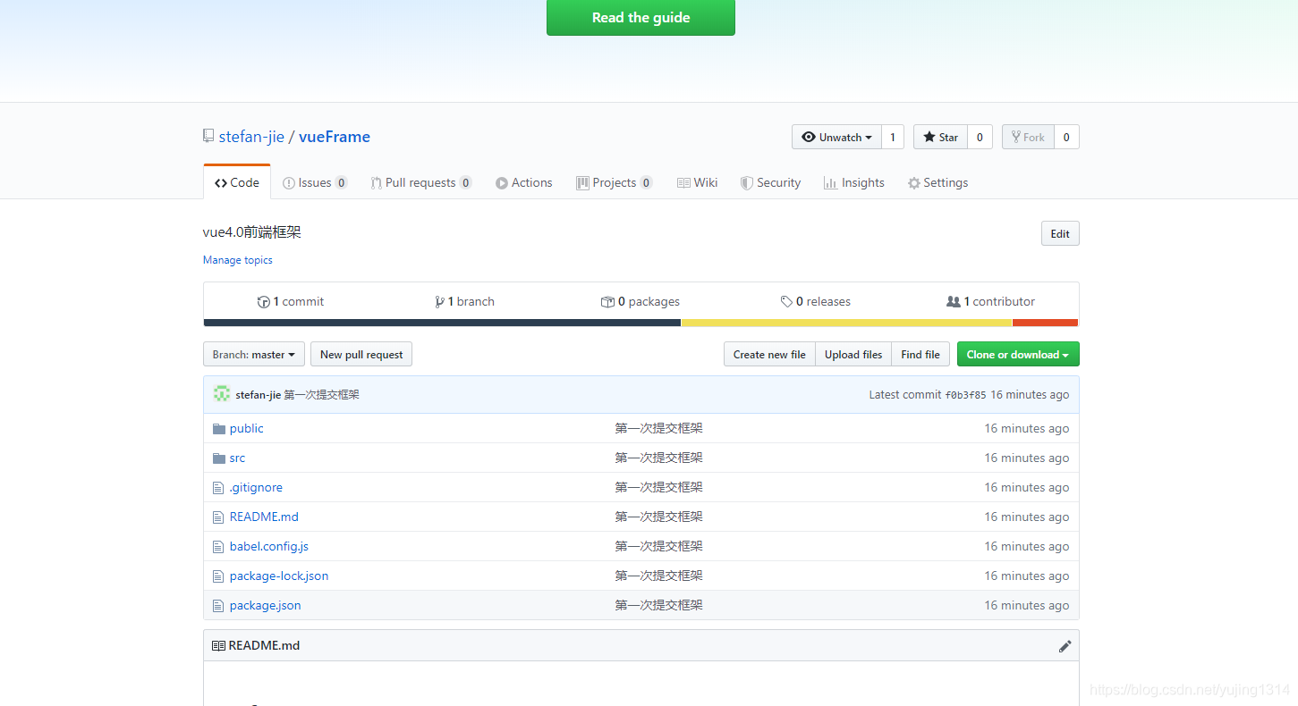Open the packages view via package icon
1298x706 pixels.
(x=607, y=301)
